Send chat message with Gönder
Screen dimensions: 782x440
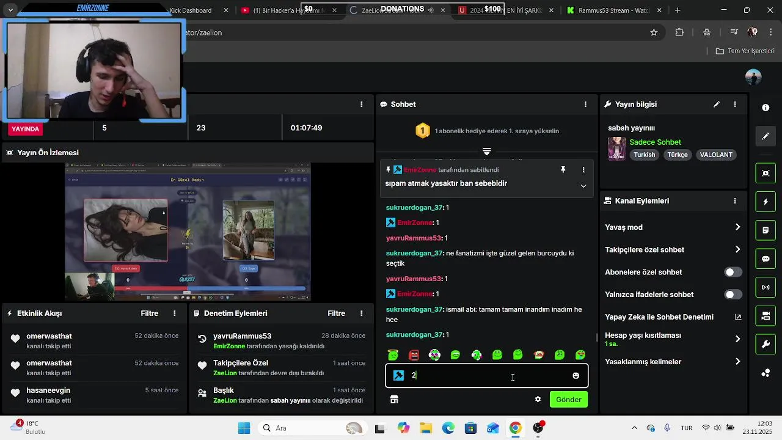[x=569, y=400]
